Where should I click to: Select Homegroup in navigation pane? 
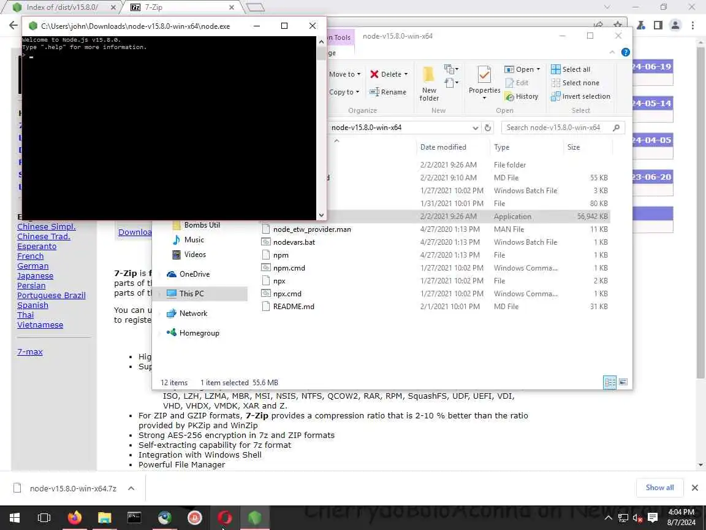tap(200, 333)
